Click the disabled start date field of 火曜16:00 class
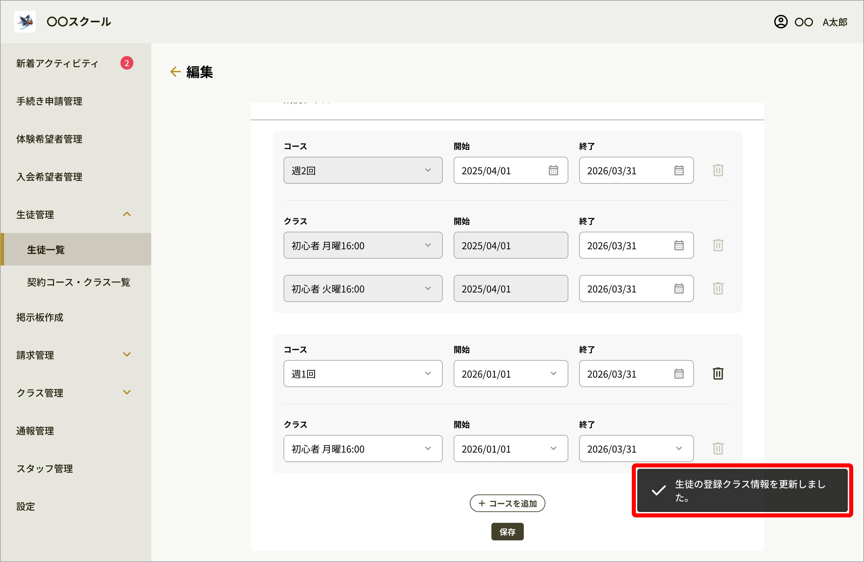This screenshot has height=562, width=864. [510, 288]
